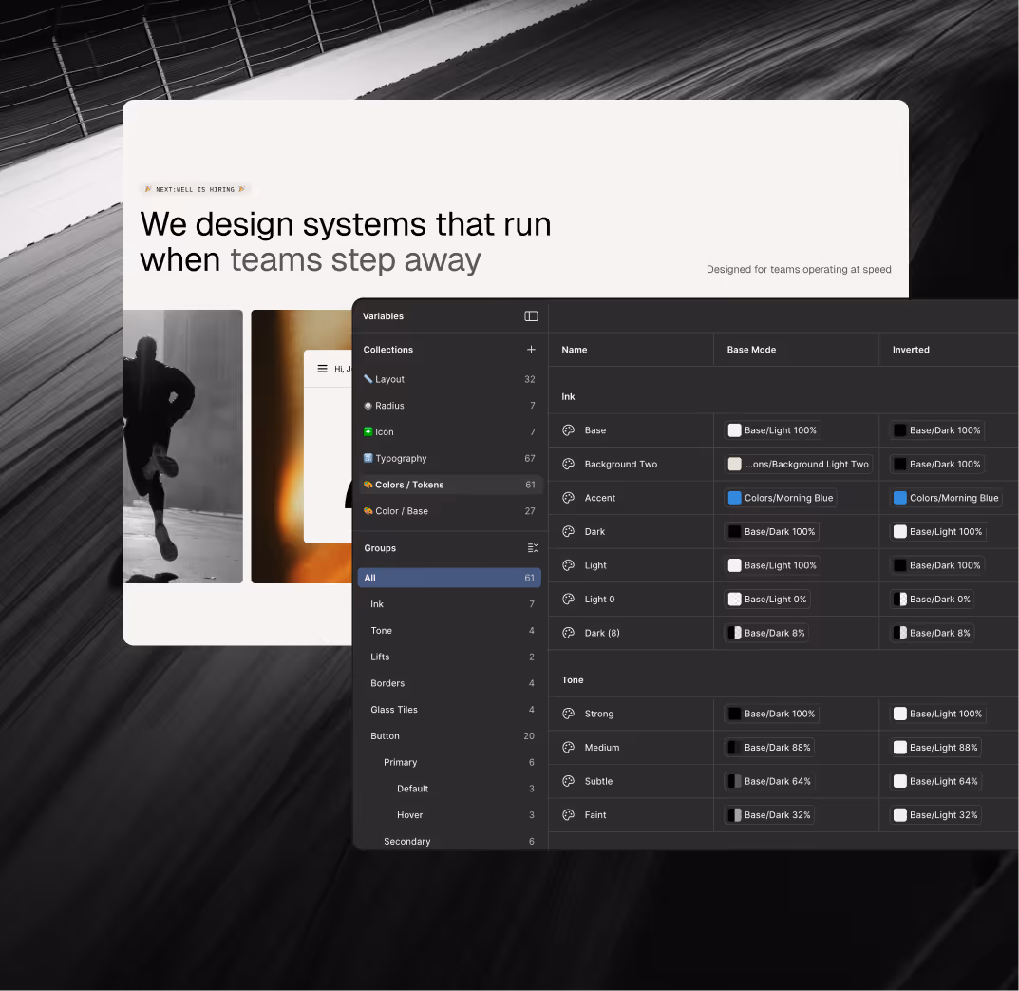
Task: Expand the Secondary group in the sidebar
Action: 406,841
